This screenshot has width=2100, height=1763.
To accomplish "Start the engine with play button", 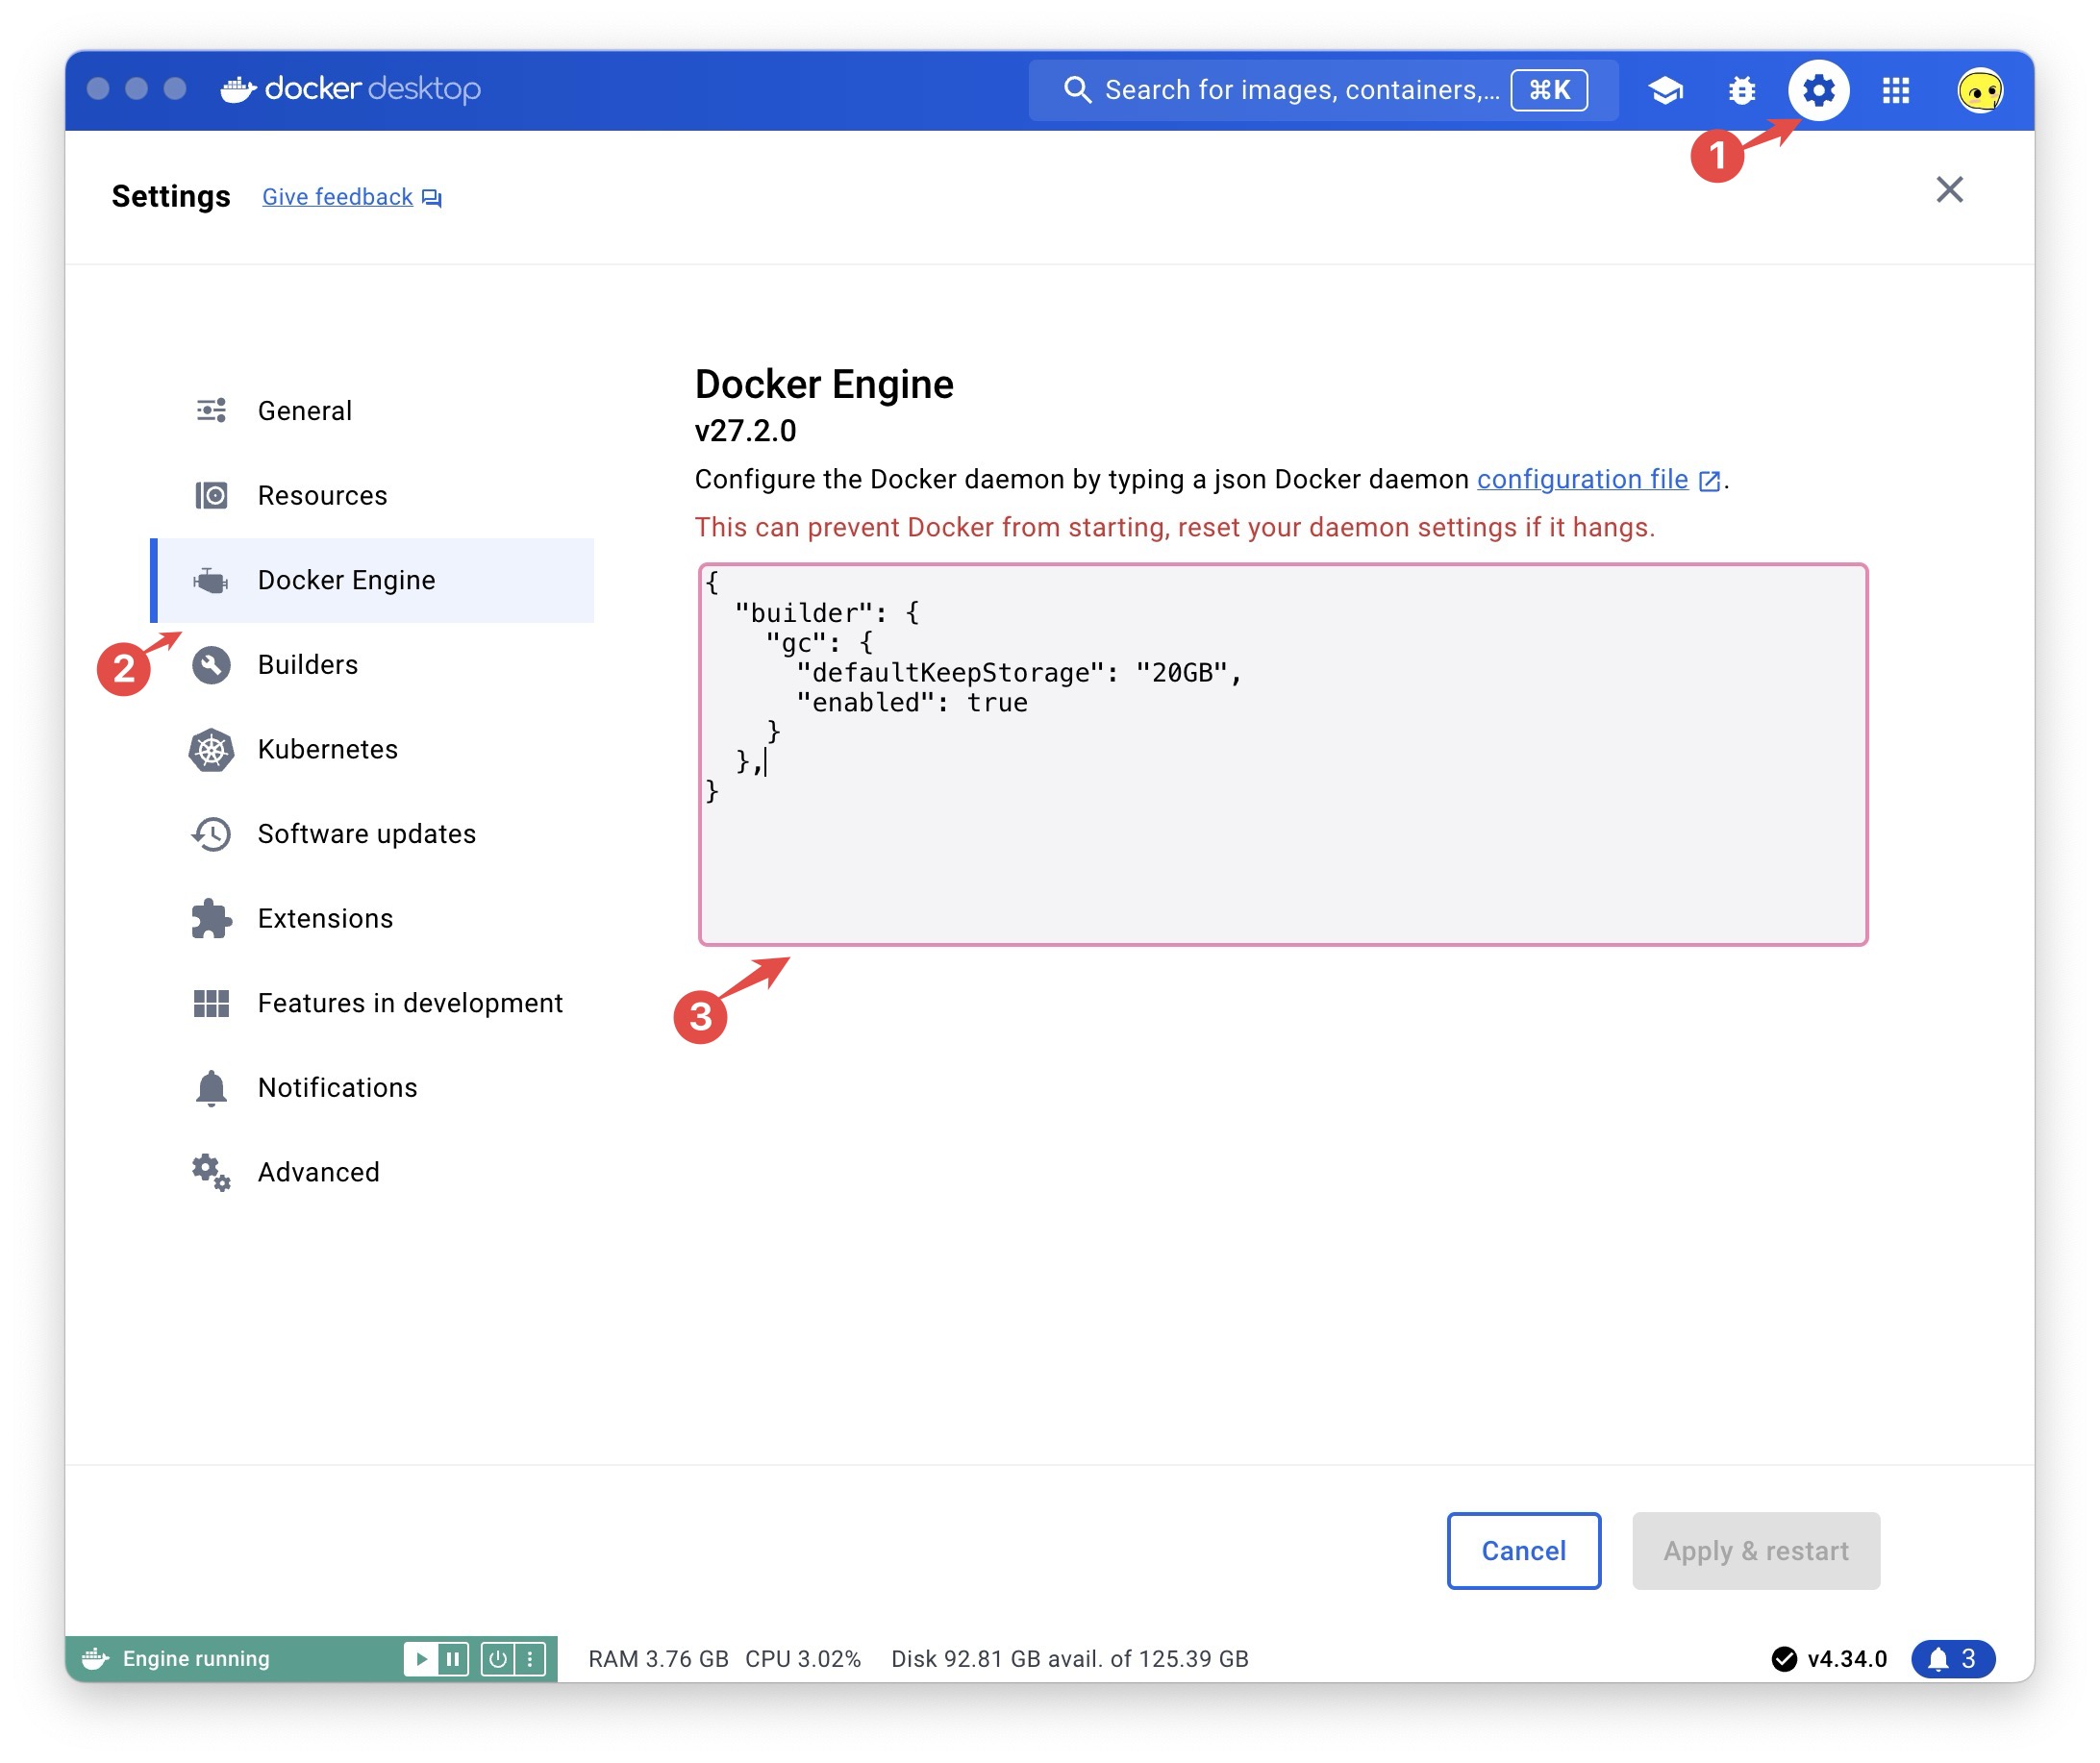I will click(x=421, y=1659).
